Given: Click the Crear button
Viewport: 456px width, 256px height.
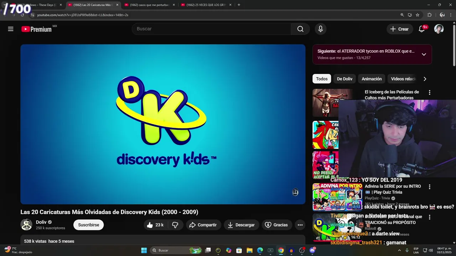Looking at the screenshot, I should point(399,29).
